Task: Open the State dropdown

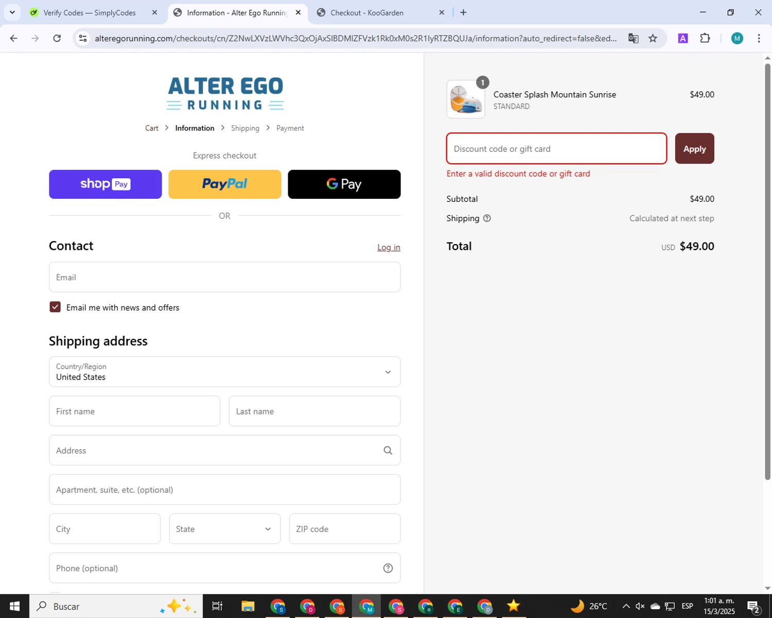Action: pos(225,529)
